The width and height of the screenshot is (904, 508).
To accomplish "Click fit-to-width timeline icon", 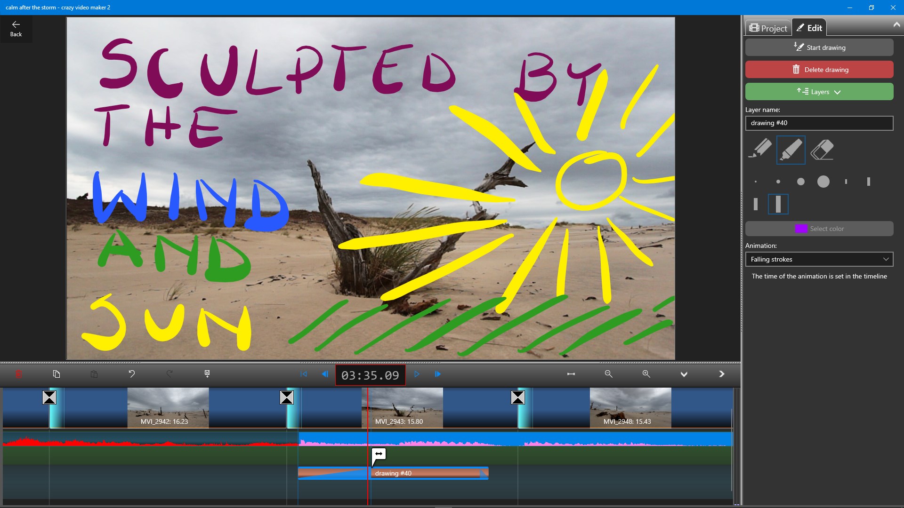I will tap(571, 374).
